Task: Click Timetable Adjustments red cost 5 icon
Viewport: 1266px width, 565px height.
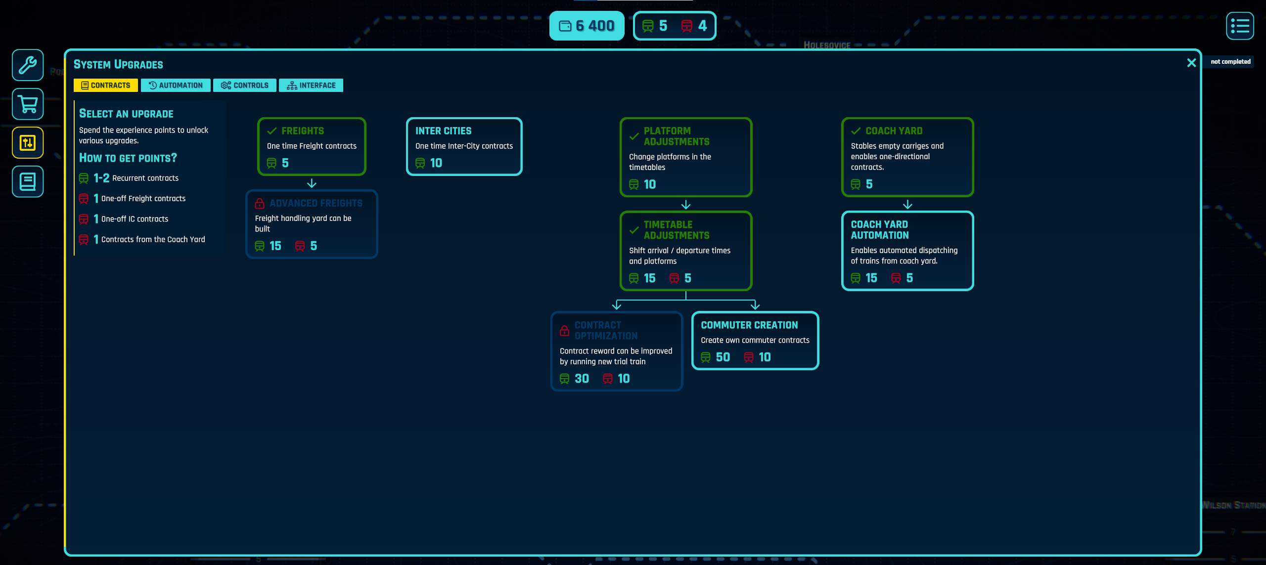Action: point(674,278)
